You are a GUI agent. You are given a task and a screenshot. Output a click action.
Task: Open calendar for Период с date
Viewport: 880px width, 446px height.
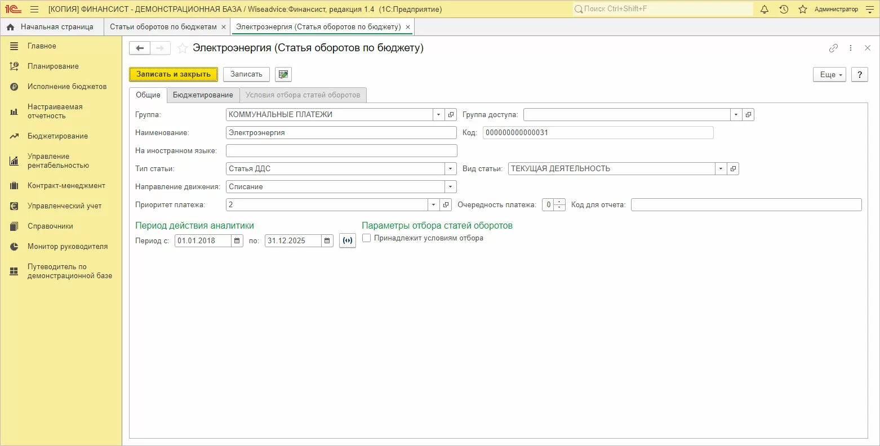pyautogui.click(x=237, y=241)
